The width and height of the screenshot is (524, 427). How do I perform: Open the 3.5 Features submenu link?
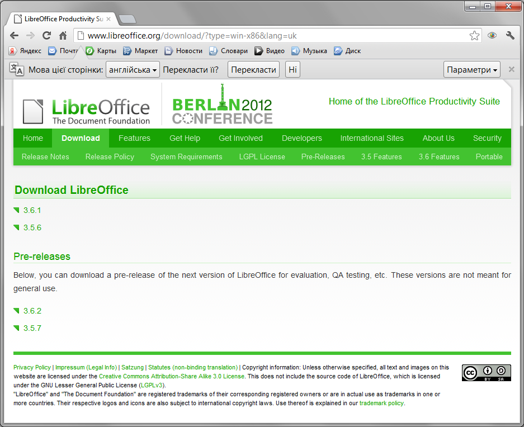point(381,156)
